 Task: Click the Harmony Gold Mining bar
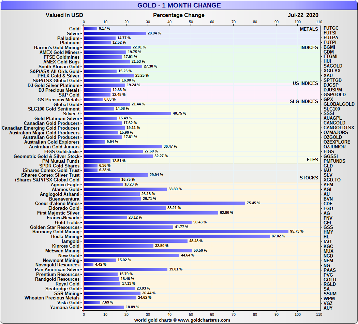186,232
